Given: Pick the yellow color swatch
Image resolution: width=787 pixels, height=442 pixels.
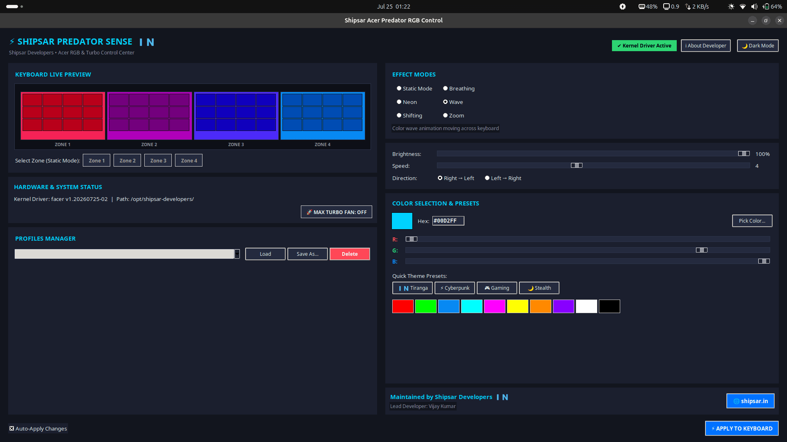Looking at the screenshot, I should pos(518,306).
